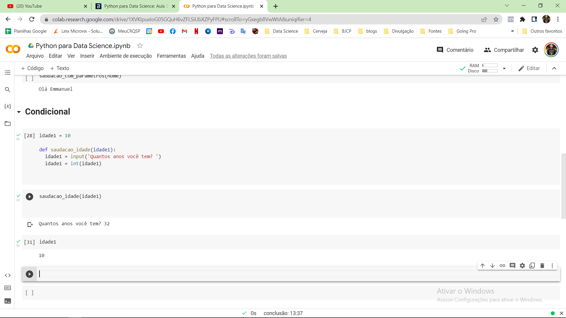Run the empty focused code cell

pos(29,274)
